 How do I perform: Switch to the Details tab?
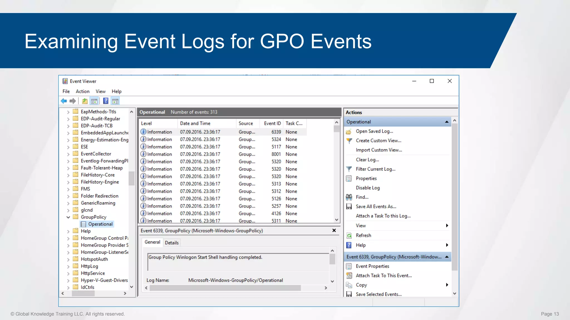172,243
